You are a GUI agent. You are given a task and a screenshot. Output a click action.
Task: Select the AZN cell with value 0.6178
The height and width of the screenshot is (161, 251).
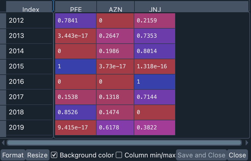(x=115, y=128)
